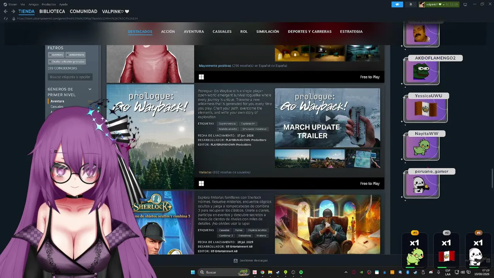Play the March Update Trailer video
This screenshot has width=494, height=278.
(x=328, y=118)
